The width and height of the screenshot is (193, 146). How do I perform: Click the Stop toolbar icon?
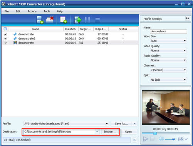click(97, 20)
